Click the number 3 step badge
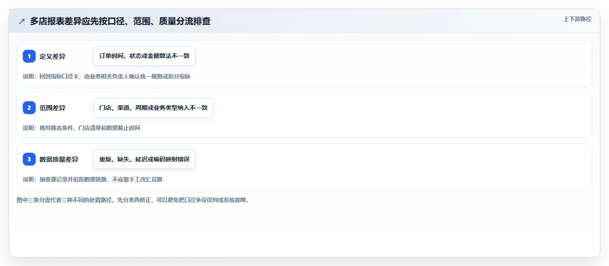The width and height of the screenshot is (609, 266). (x=29, y=159)
